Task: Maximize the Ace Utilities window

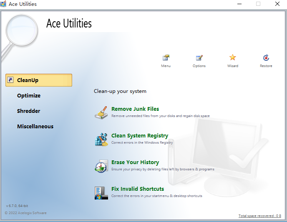Action: [258, 4]
